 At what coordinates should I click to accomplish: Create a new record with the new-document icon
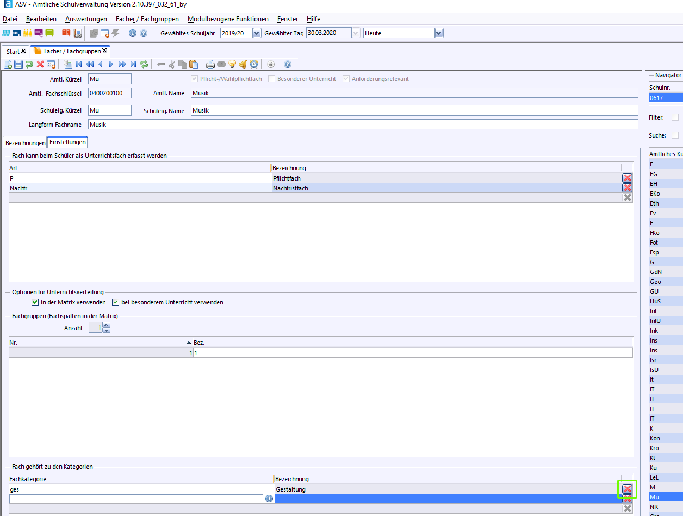(x=8, y=64)
